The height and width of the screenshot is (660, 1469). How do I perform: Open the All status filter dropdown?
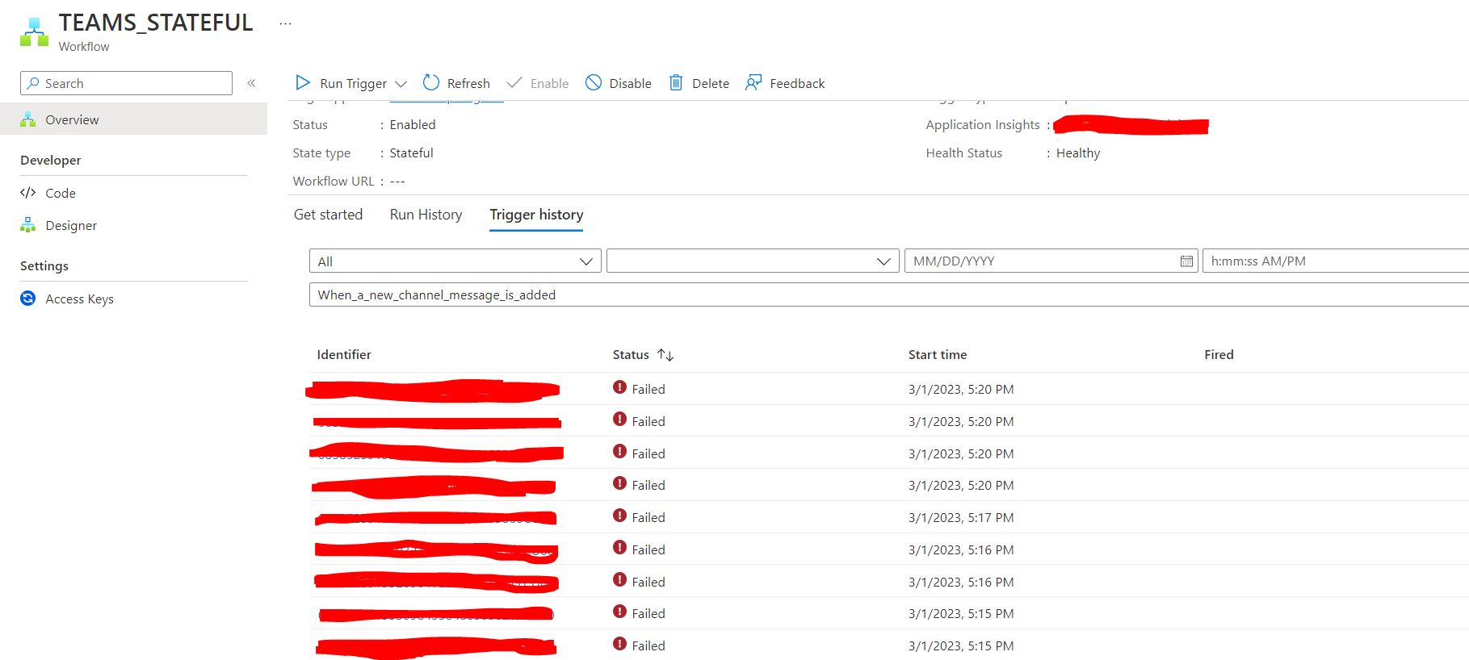coord(455,261)
